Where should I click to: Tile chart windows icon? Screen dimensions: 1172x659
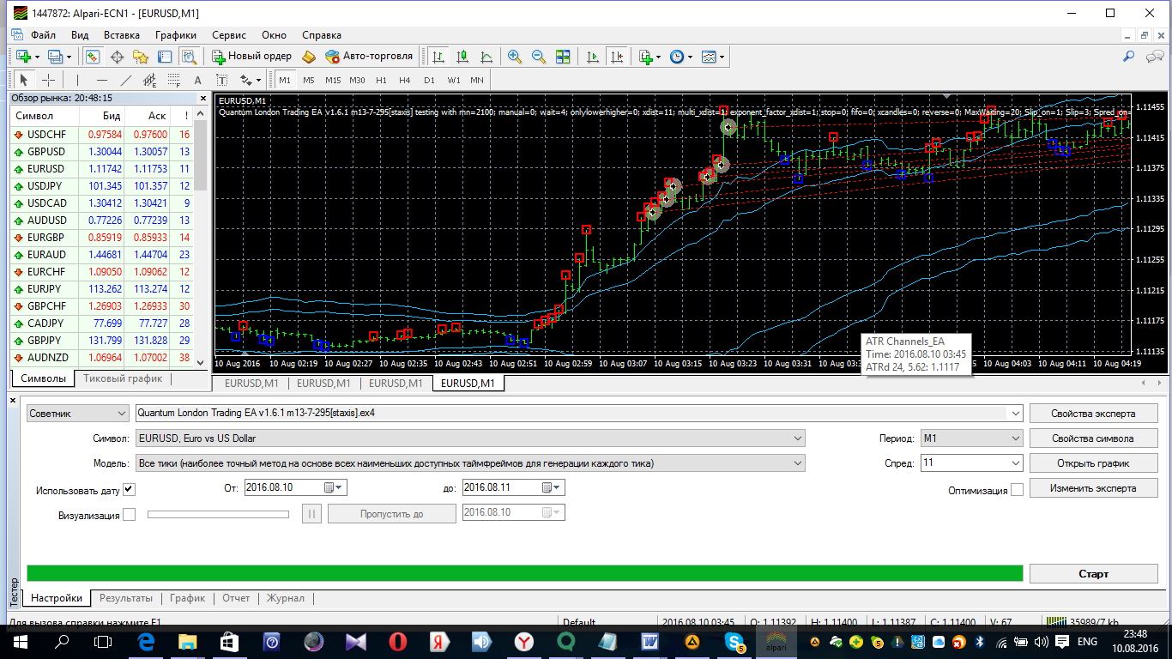coord(563,56)
